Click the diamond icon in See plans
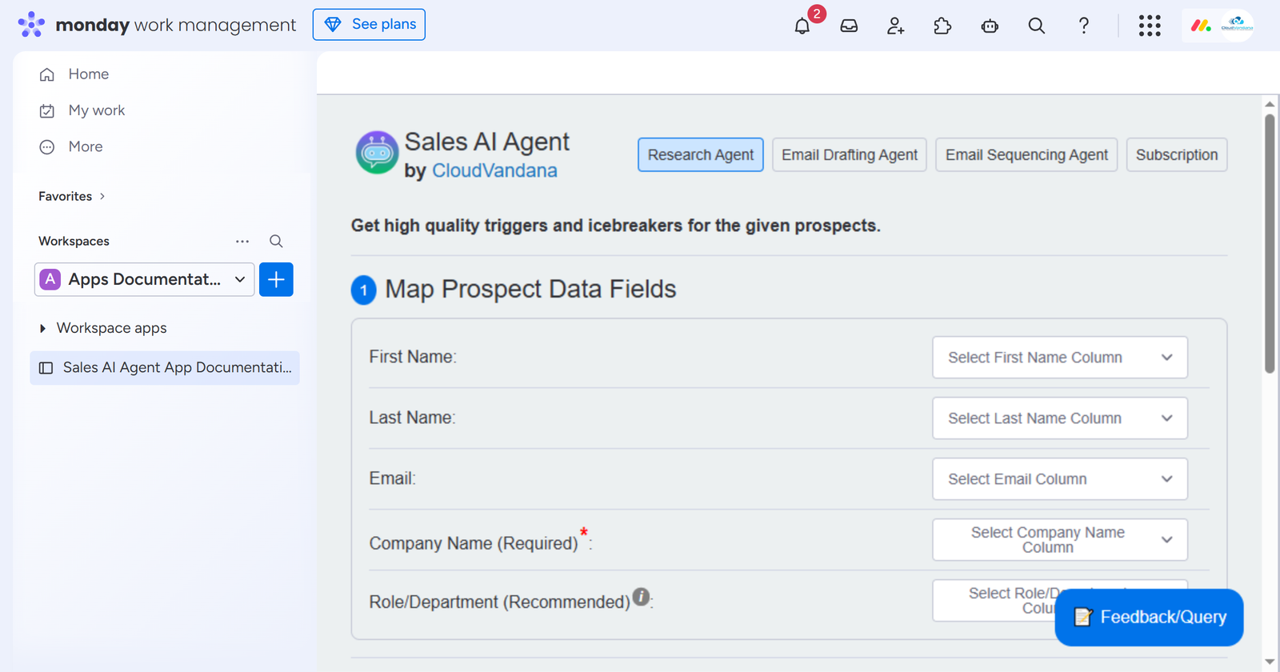Screen dimensions: 1280x672 [x=333, y=25]
